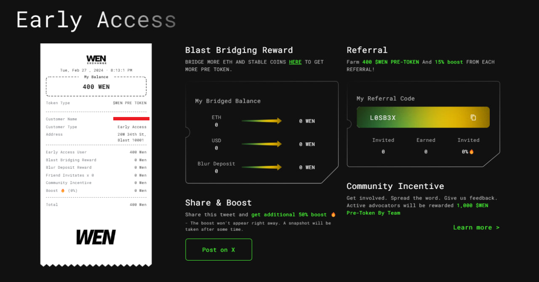Click the Post on X button
The width and height of the screenshot is (539, 282).
[219, 250]
